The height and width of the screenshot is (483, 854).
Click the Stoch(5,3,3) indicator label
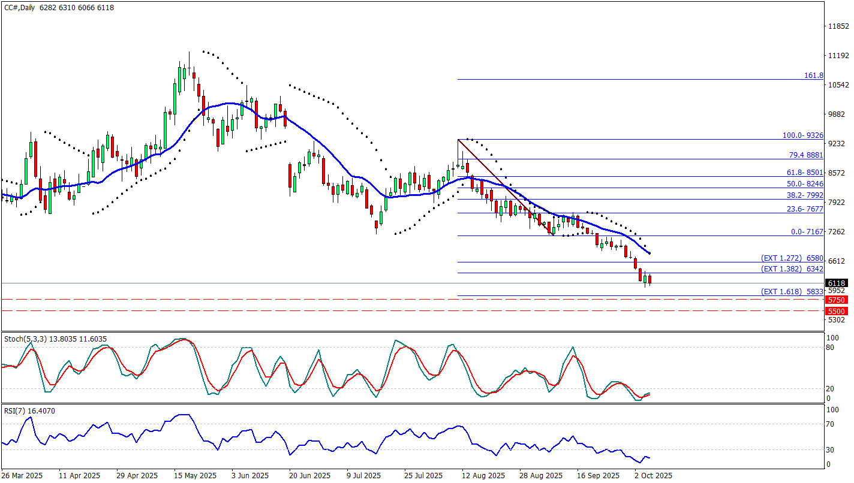pos(55,339)
